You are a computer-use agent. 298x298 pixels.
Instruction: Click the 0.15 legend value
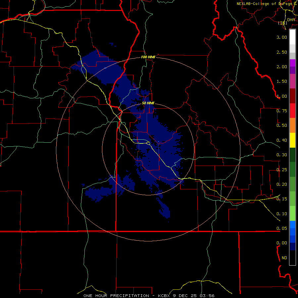282,199
